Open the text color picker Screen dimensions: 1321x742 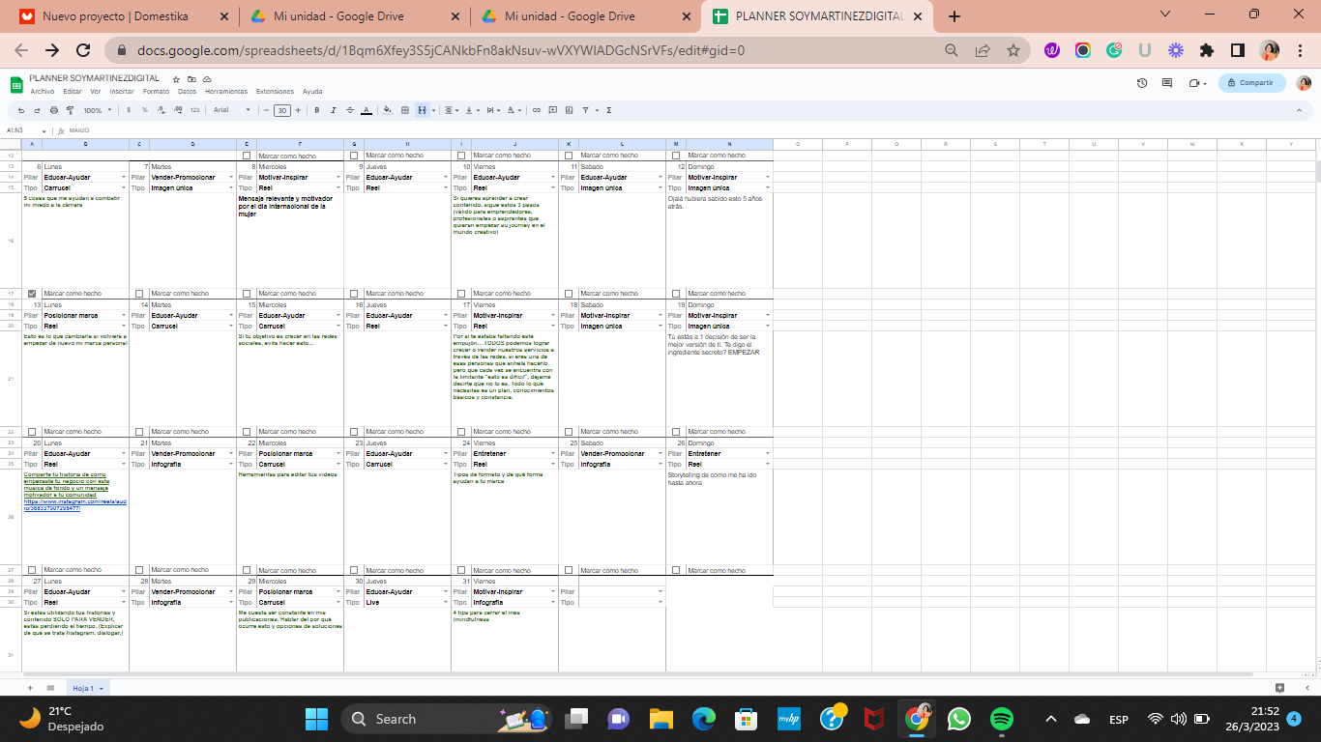pos(367,110)
